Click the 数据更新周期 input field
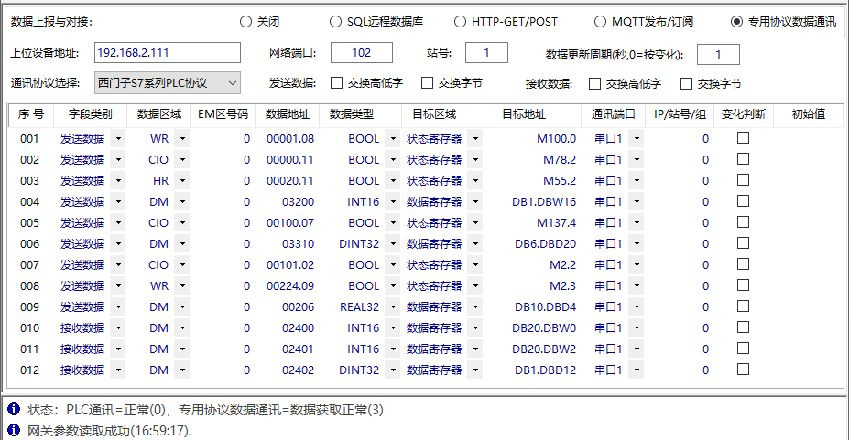849x440 pixels. click(717, 54)
